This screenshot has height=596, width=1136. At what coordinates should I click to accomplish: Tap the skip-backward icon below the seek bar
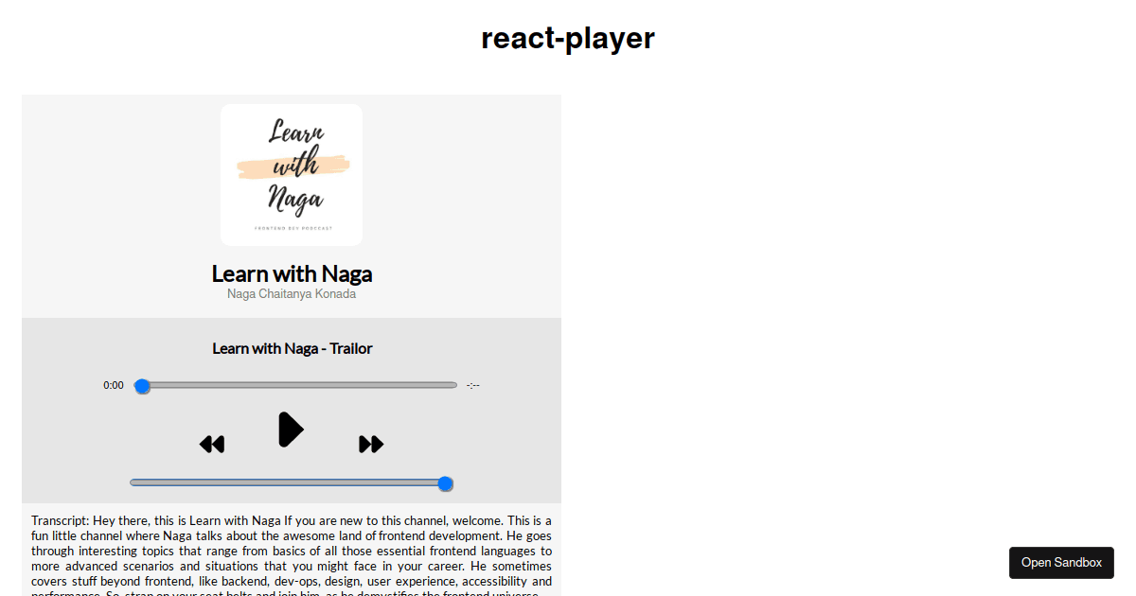pos(212,443)
